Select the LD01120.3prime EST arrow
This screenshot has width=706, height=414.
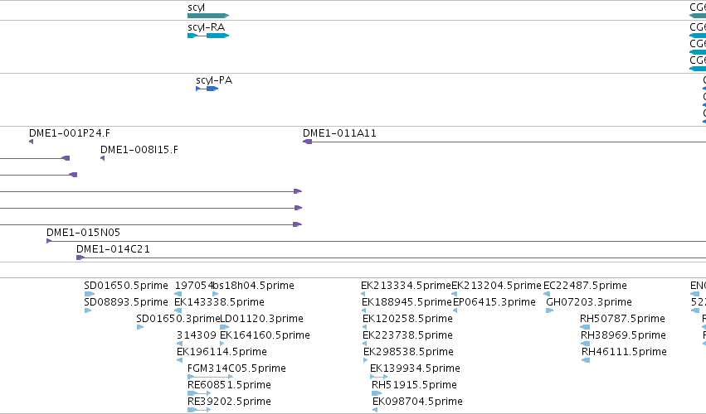(x=224, y=327)
